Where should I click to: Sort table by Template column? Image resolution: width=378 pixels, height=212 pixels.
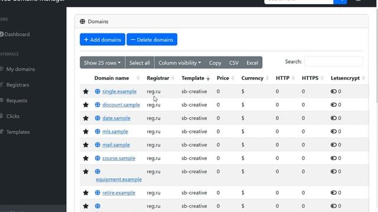point(195,78)
